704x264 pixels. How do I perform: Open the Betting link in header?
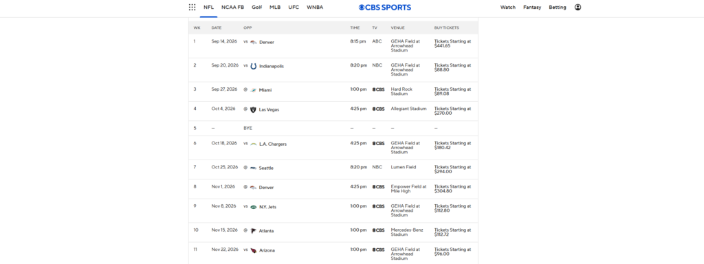coord(557,7)
